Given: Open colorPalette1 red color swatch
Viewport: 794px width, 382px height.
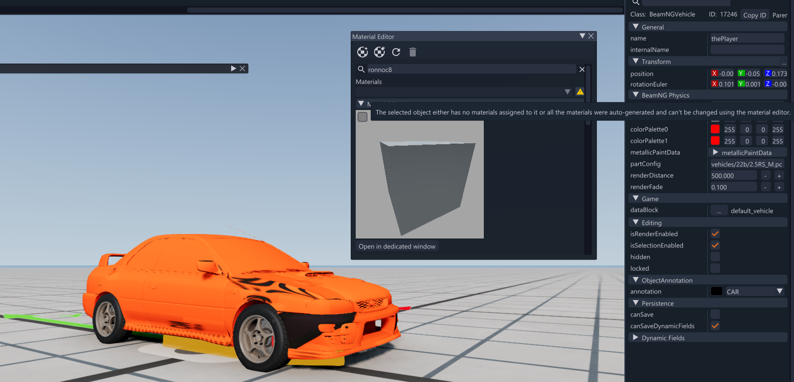Looking at the screenshot, I should pyautogui.click(x=715, y=140).
